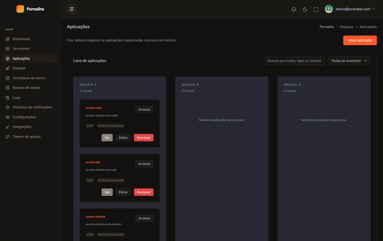The width and height of the screenshot is (383, 241).
Task: Click Editar on the aurora-api card
Action: (123, 192)
